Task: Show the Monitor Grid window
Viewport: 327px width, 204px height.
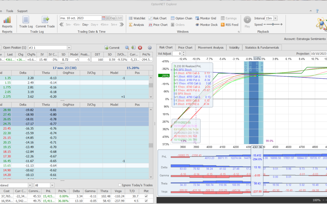Action: pyautogui.click(x=206, y=18)
